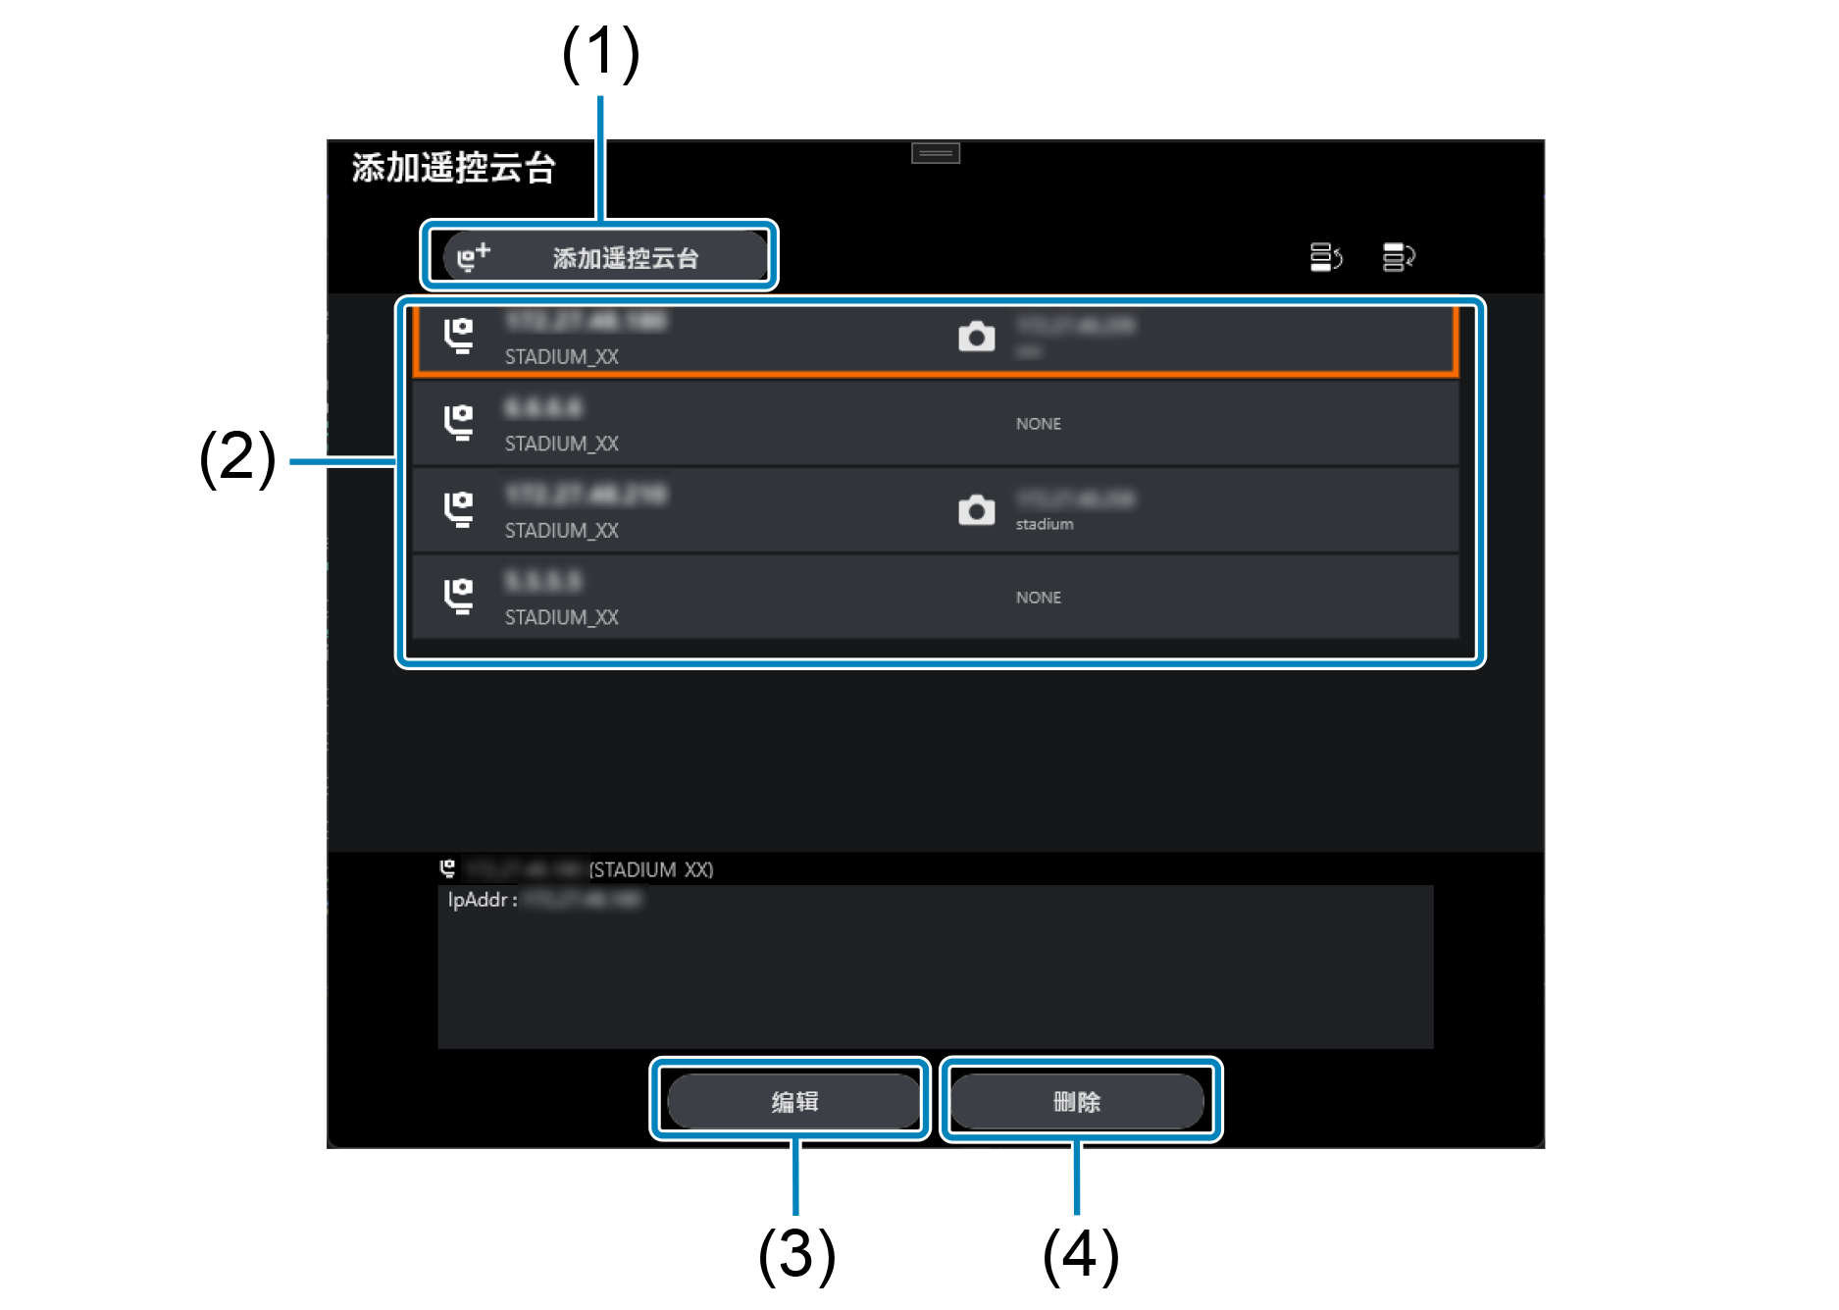Select the highlighted first STADIUM_XX row
The image size is (1839, 1310).
[x=936, y=339]
